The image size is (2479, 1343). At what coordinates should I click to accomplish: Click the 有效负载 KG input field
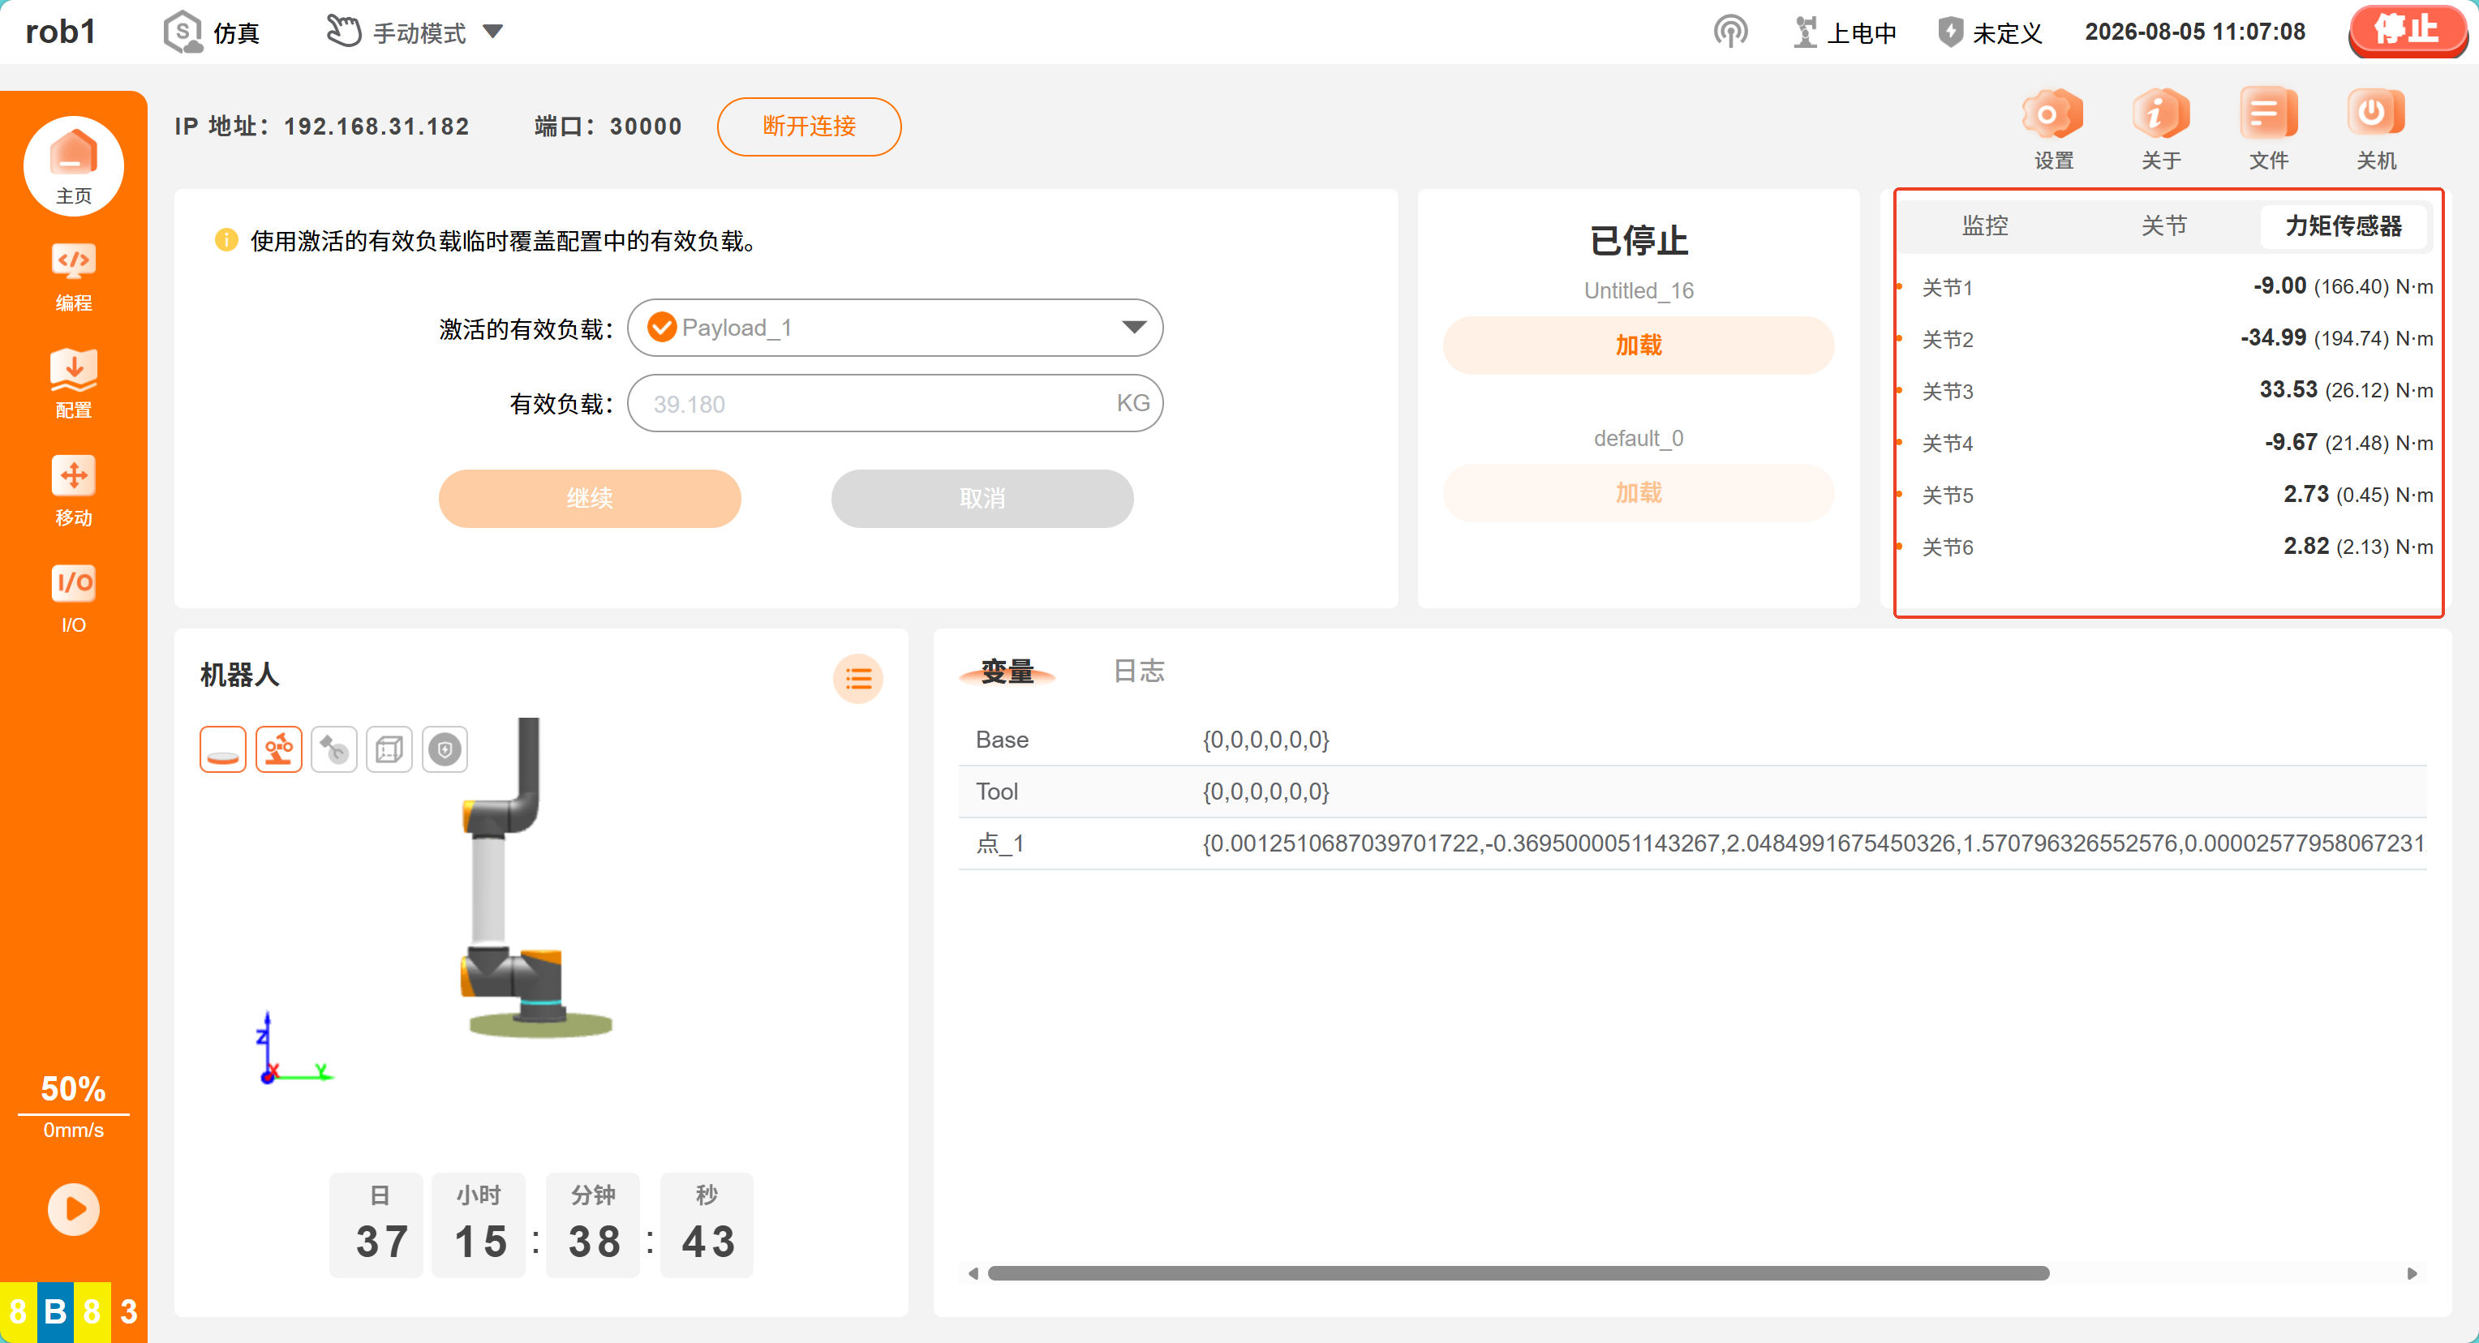pyautogui.click(x=895, y=403)
